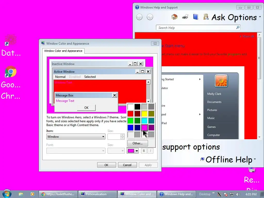Browse Help using the blue book icon
The image size is (264, 198).
click(196, 17)
